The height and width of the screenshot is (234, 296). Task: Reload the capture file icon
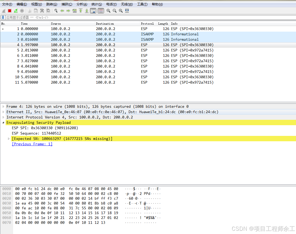[x=48, y=11]
